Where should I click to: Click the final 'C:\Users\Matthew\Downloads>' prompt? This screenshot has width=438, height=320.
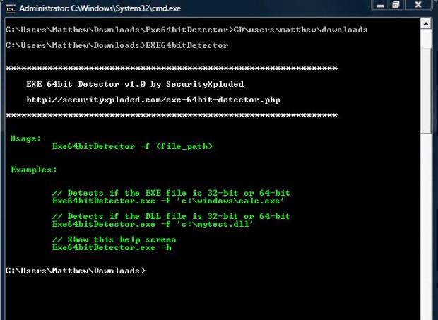tap(76, 271)
